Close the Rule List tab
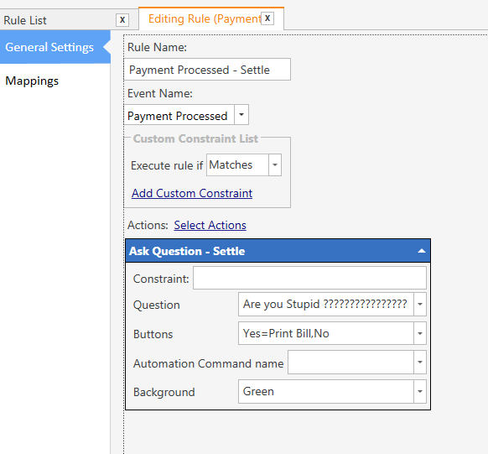The image size is (488, 454). point(122,20)
